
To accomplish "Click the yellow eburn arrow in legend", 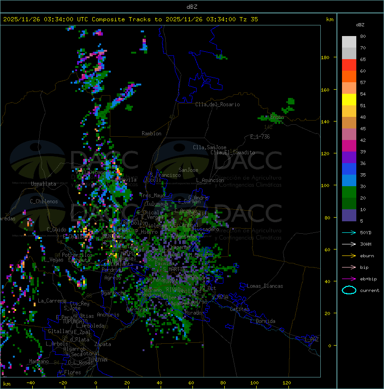I will (349, 256).
